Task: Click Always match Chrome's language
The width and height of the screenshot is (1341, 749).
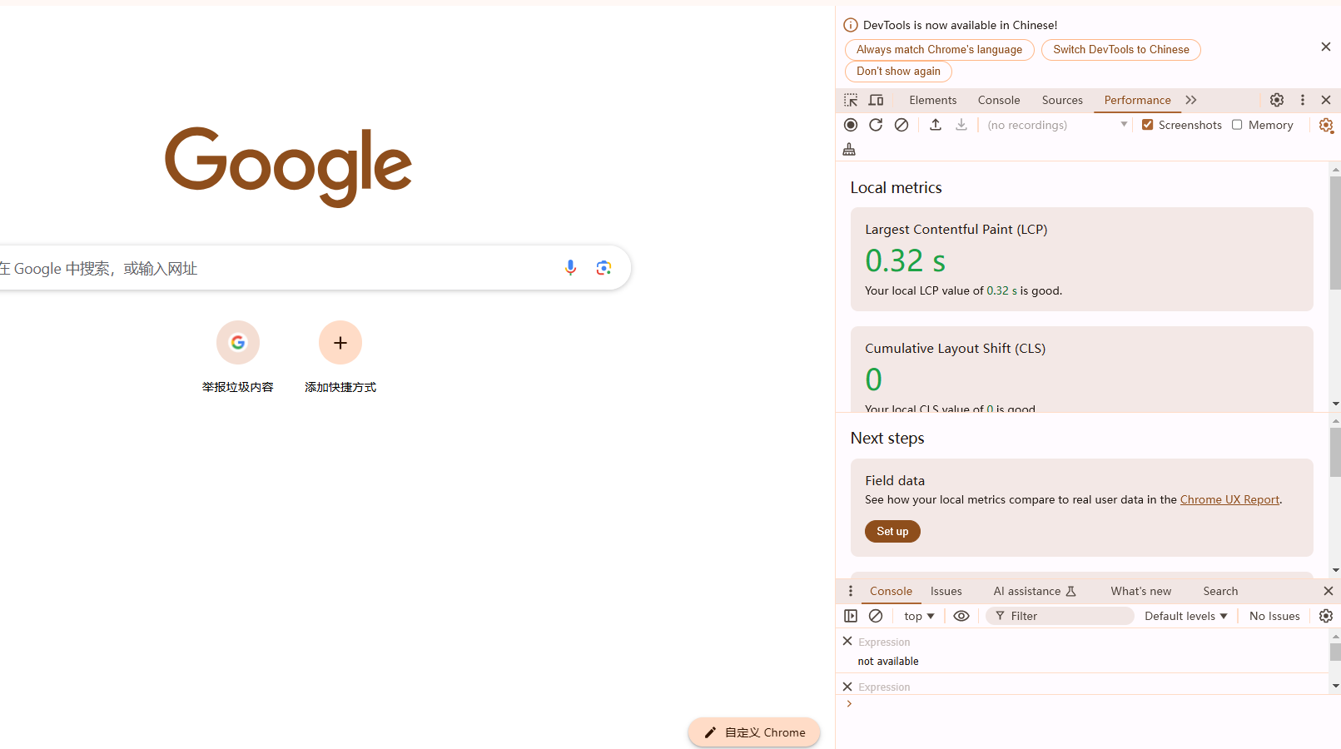Action: pos(939,50)
